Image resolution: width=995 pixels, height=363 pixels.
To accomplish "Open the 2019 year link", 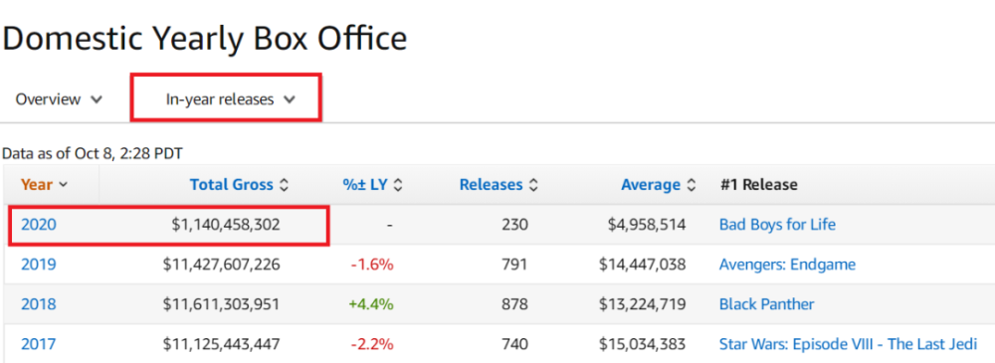I will [x=39, y=264].
